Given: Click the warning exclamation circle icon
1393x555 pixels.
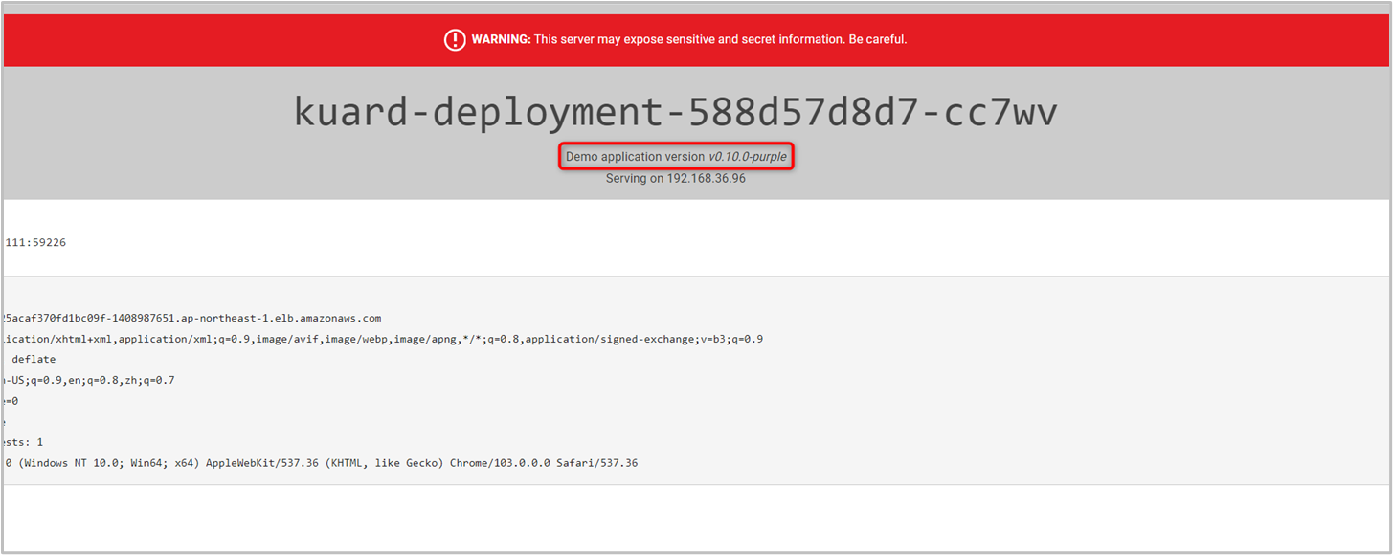Looking at the screenshot, I should point(454,40).
